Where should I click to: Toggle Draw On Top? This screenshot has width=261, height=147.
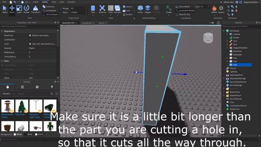point(183,15)
